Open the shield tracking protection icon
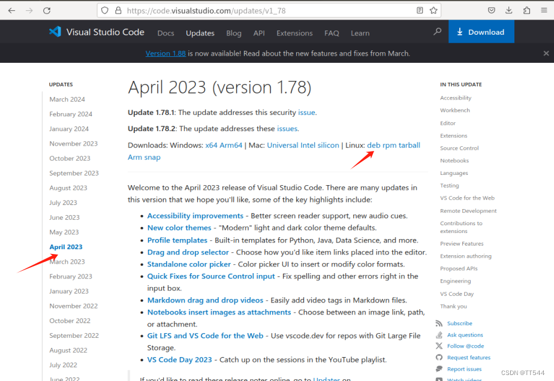554x381 pixels. click(x=104, y=11)
